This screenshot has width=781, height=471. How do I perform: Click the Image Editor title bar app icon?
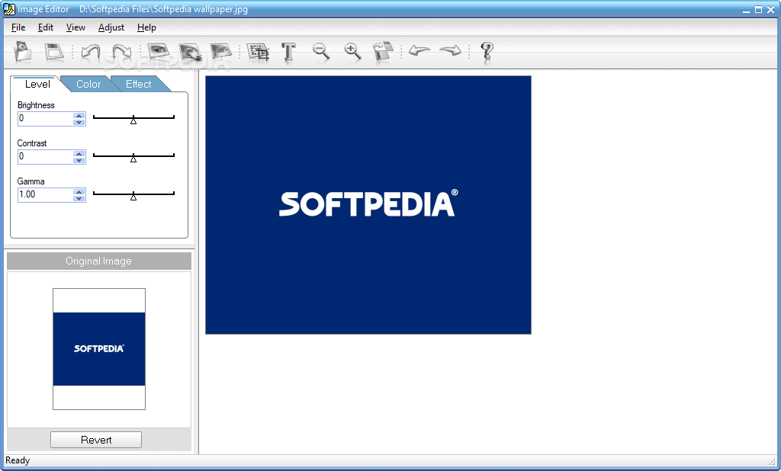point(9,9)
